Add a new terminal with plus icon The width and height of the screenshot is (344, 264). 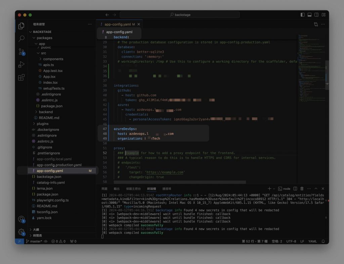click(269, 189)
